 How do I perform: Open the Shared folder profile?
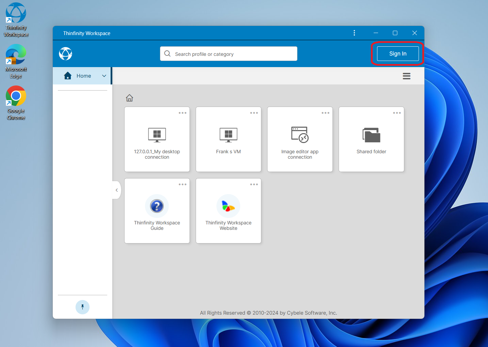tap(371, 140)
